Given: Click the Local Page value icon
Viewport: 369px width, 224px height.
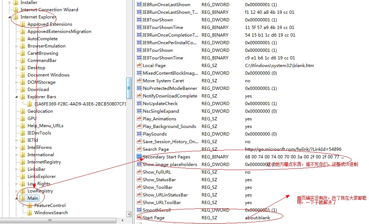Looking at the screenshot, I should coord(139,65).
